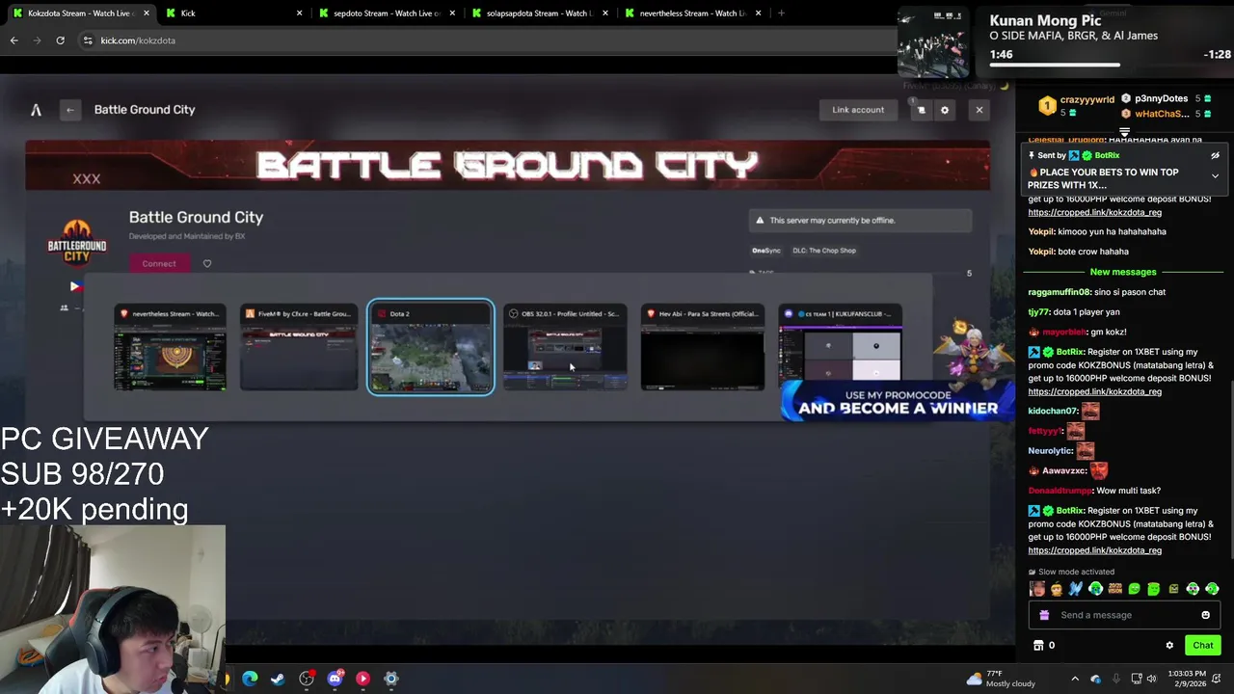Open Discord from the taskbar
Screen dimensions: 1234x694
pyautogui.click(x=335, y=679)
